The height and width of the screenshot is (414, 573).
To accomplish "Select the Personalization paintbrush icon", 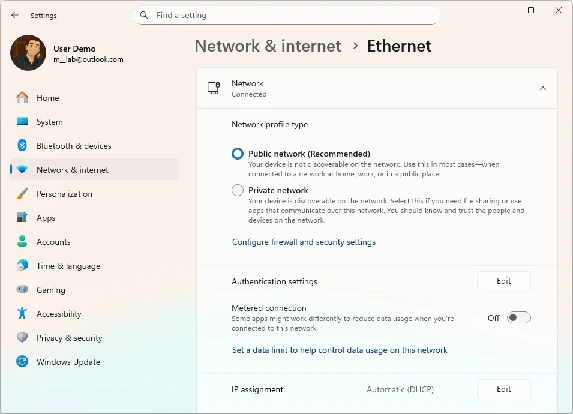I will [x=22, y=194].
